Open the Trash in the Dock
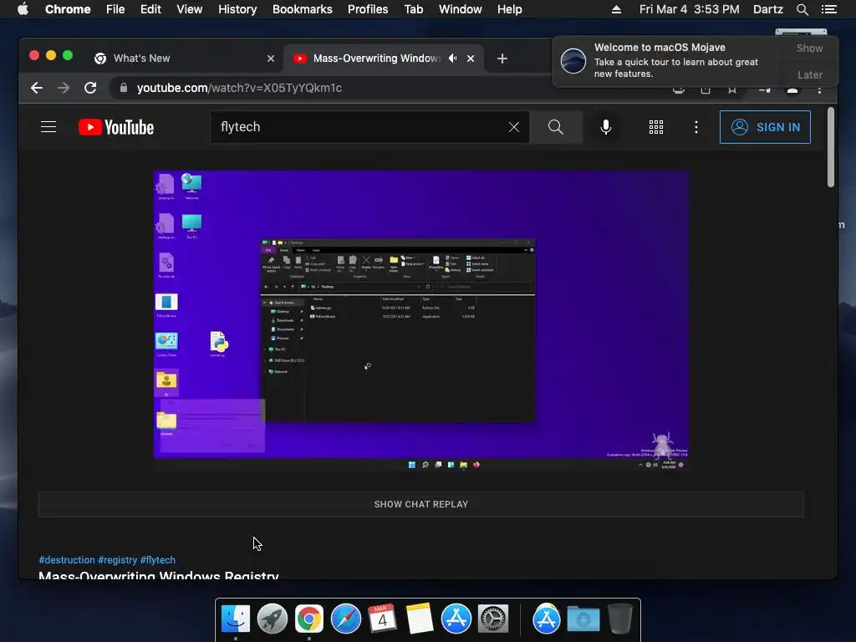 [x=620, y=619]
